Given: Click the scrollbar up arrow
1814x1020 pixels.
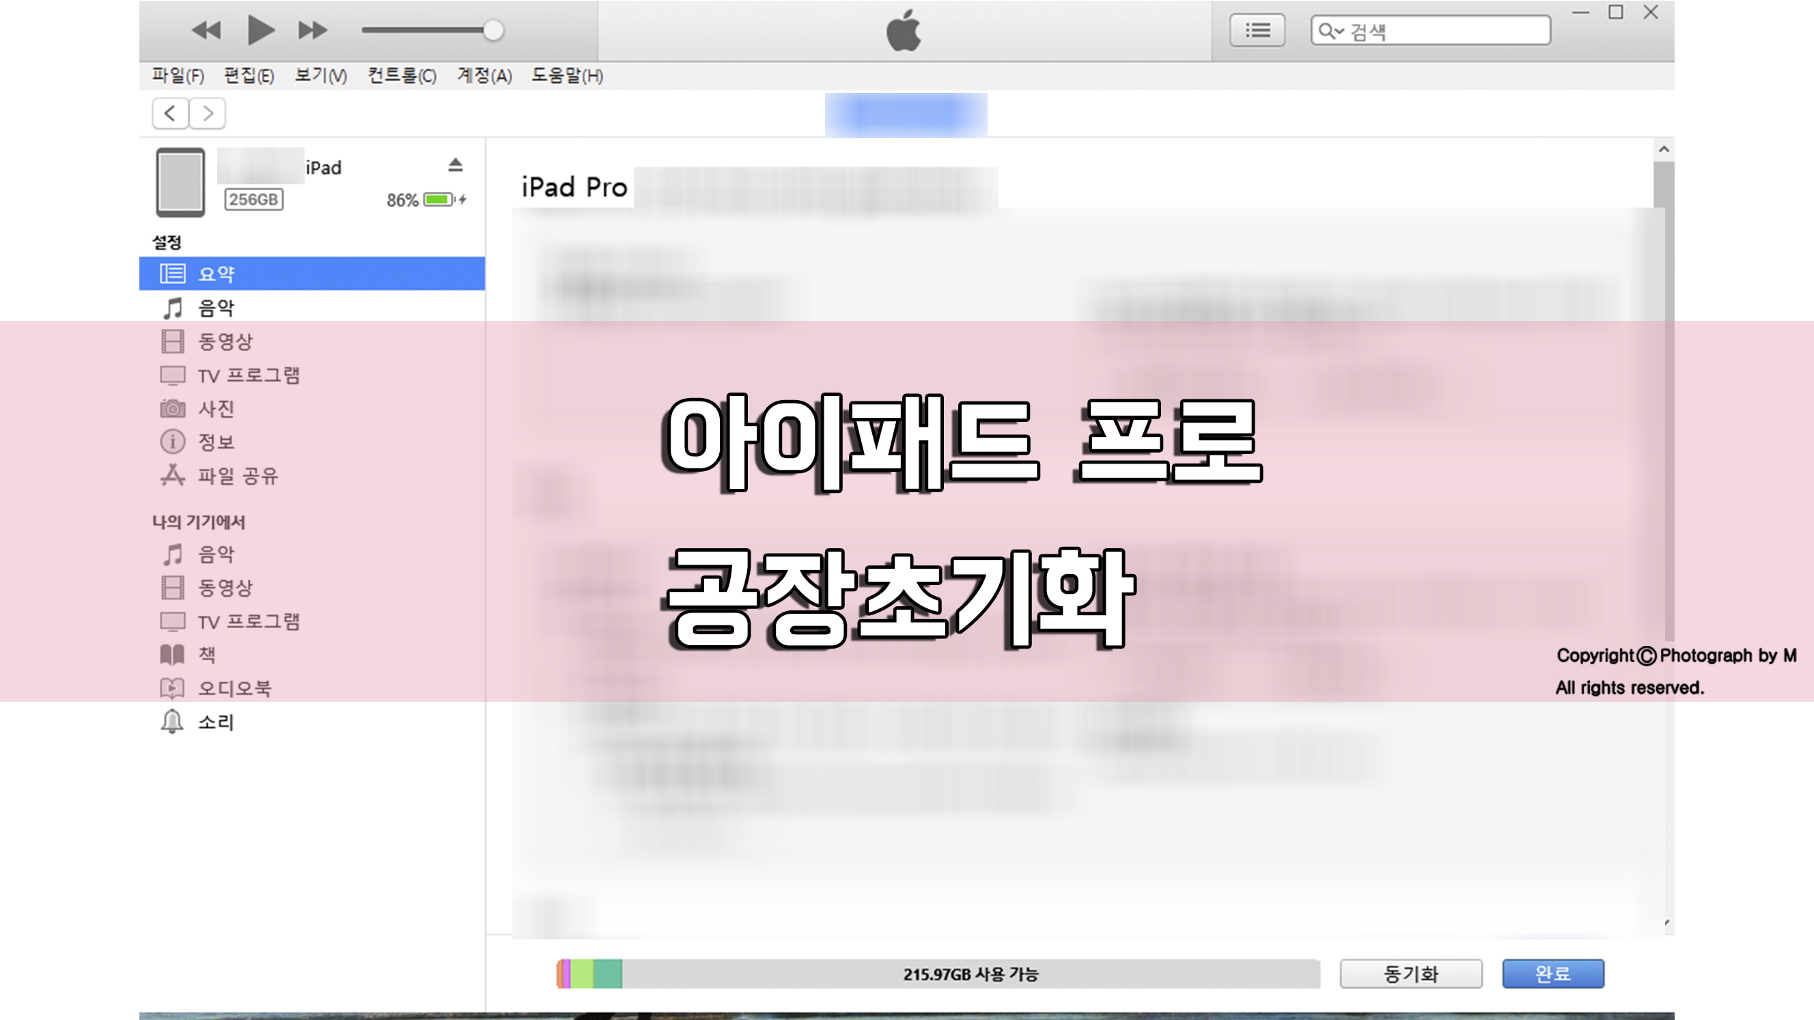Looking at the screenshot, I should coord(1664,150).
